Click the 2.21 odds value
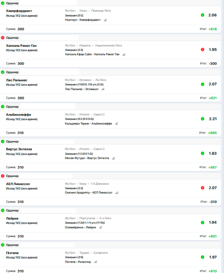224x273 pixels. click(x=213, y=119)
